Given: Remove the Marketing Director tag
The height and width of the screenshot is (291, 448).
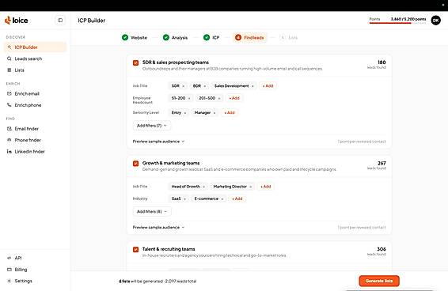Looking at the screenshot, I should tap(251, 187).
